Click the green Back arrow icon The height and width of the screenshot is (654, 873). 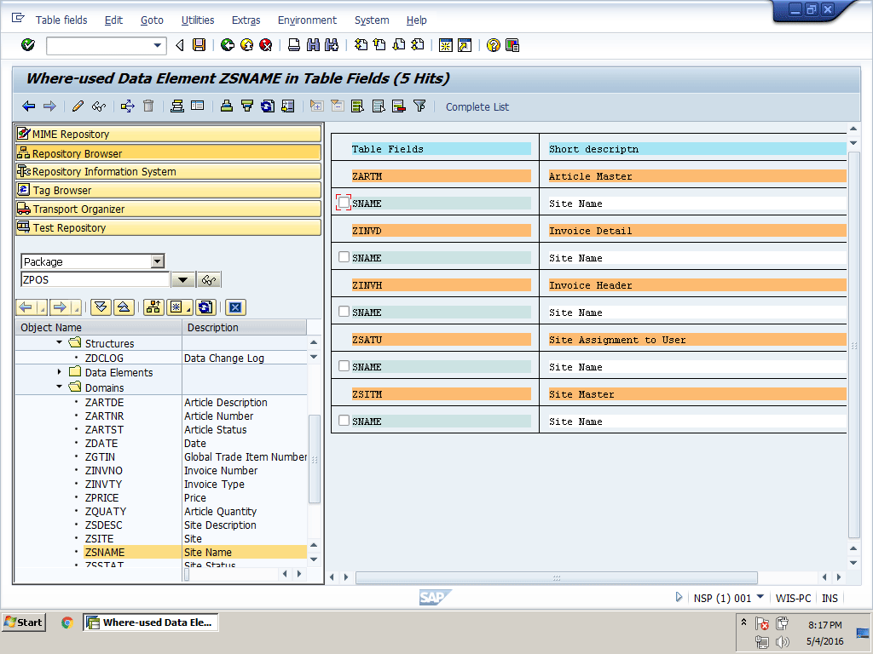pos(227,45)
